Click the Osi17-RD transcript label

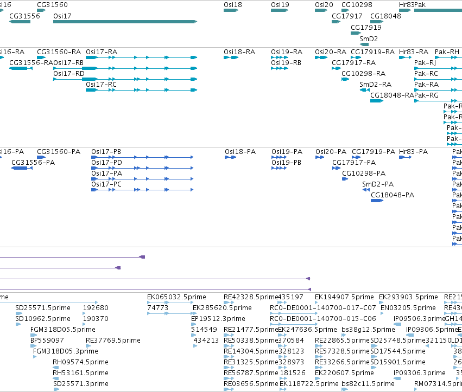(69, 74)
